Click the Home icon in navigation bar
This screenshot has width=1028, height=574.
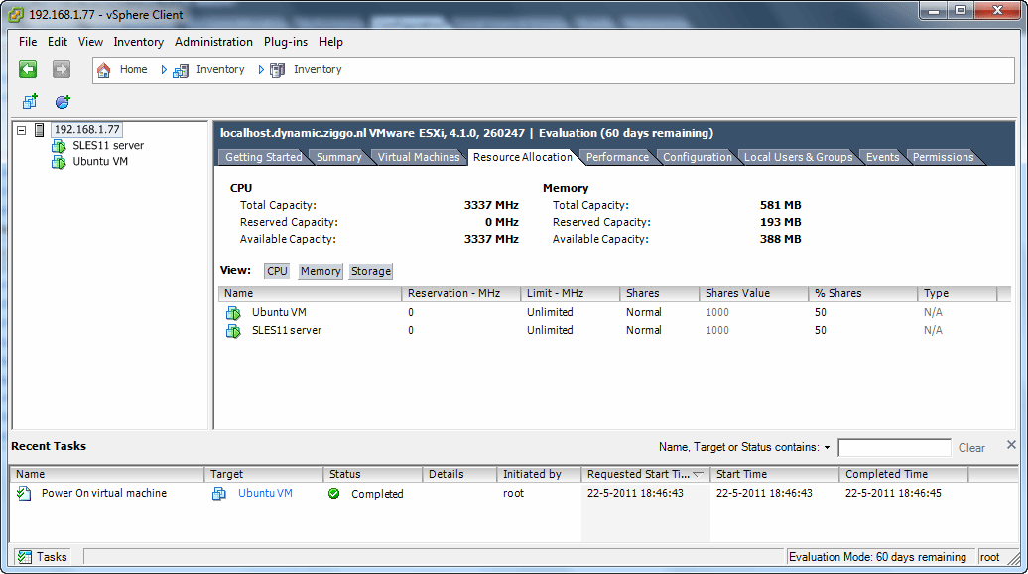pyautogui.click(x=104, y=70)
